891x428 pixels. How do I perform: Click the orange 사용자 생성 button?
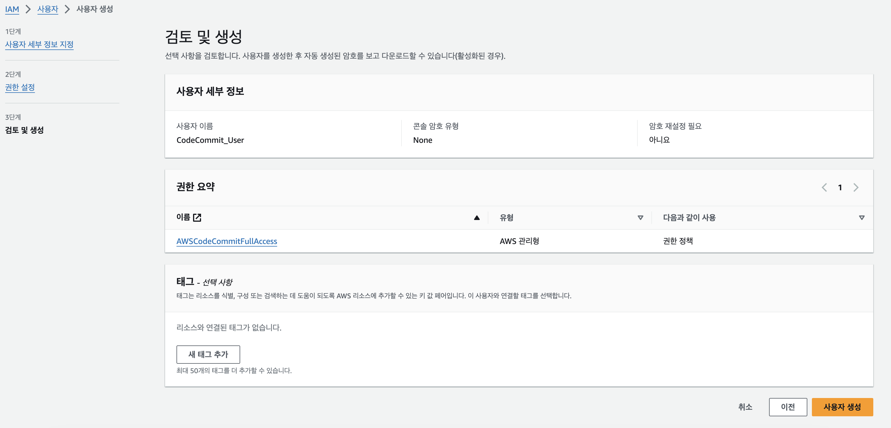click(842, 407)
